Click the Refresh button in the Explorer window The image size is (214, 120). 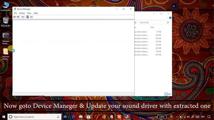pos(135,22)
